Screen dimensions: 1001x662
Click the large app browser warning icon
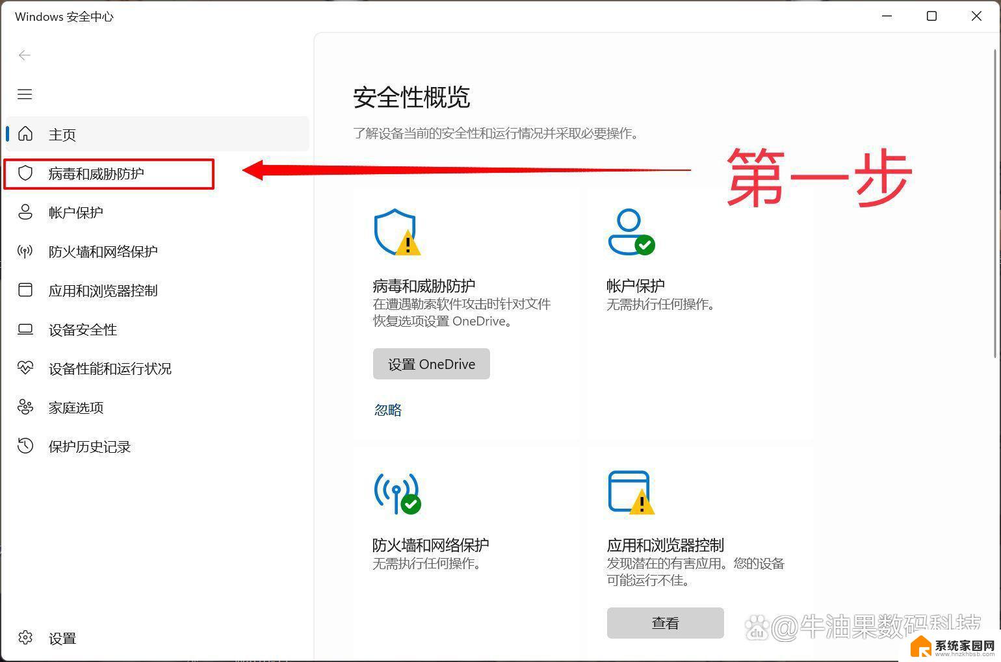click(631, 492)
